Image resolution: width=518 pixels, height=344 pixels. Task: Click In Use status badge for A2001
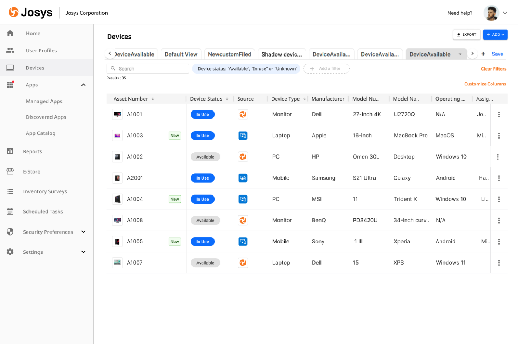tap(202, 178)
